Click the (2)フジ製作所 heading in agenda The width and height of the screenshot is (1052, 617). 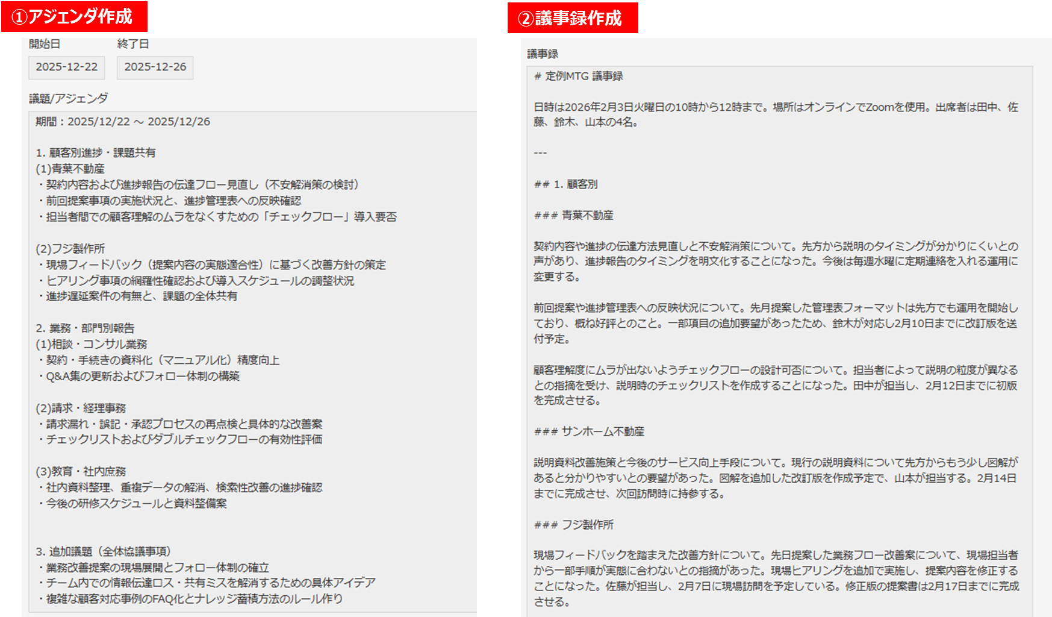point(69,248)
